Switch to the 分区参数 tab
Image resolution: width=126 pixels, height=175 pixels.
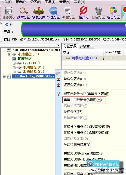[x=70, y=46]
